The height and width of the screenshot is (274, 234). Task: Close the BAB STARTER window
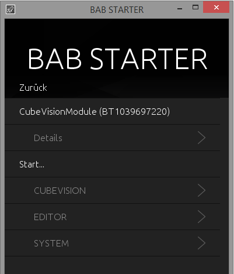(216, 8)
